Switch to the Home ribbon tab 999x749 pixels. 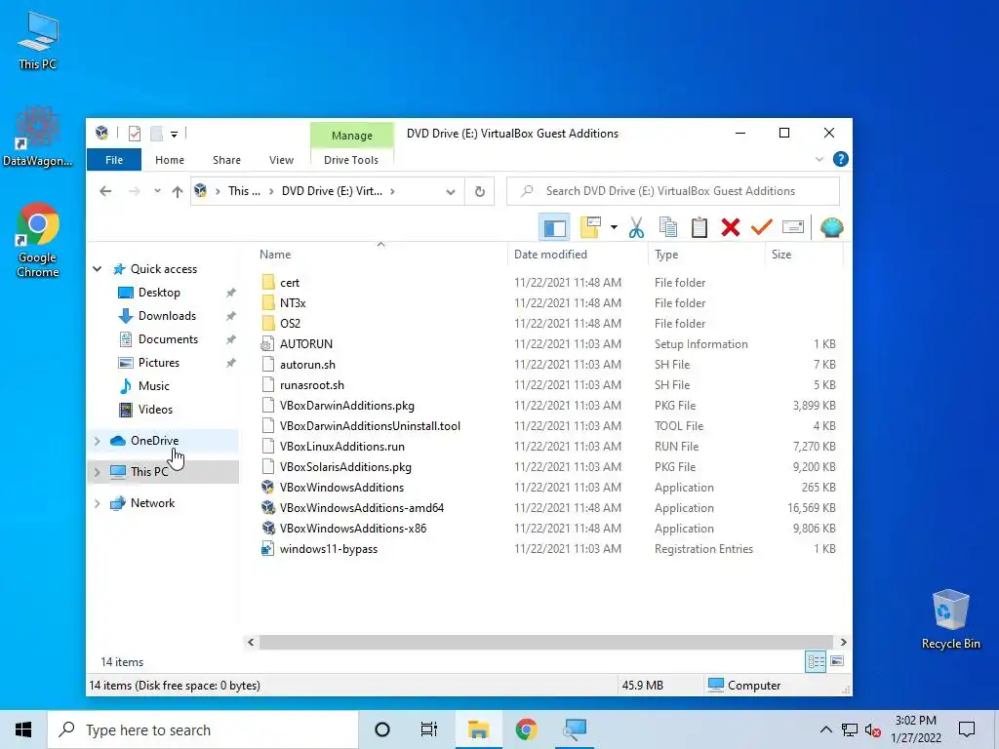(x=170, y=160)
